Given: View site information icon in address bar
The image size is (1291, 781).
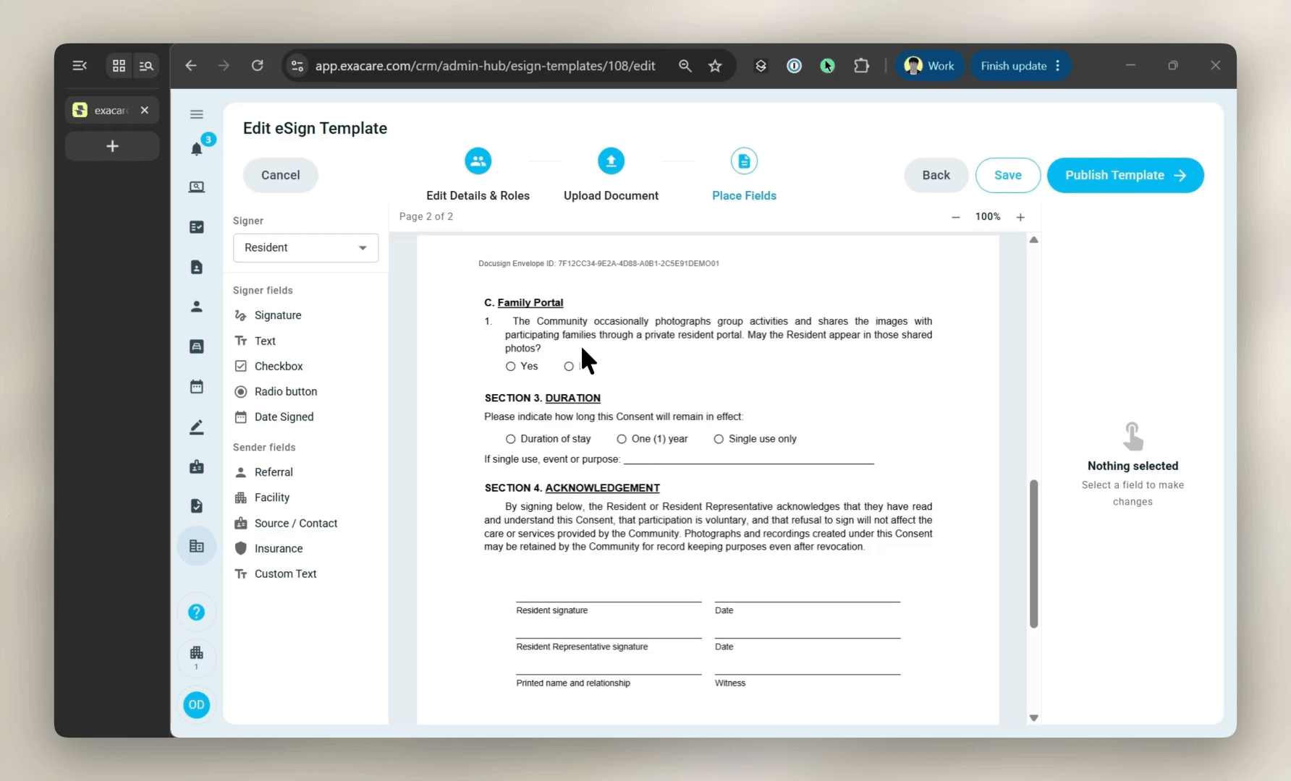Looking at the screenshot, I should 297,66.
